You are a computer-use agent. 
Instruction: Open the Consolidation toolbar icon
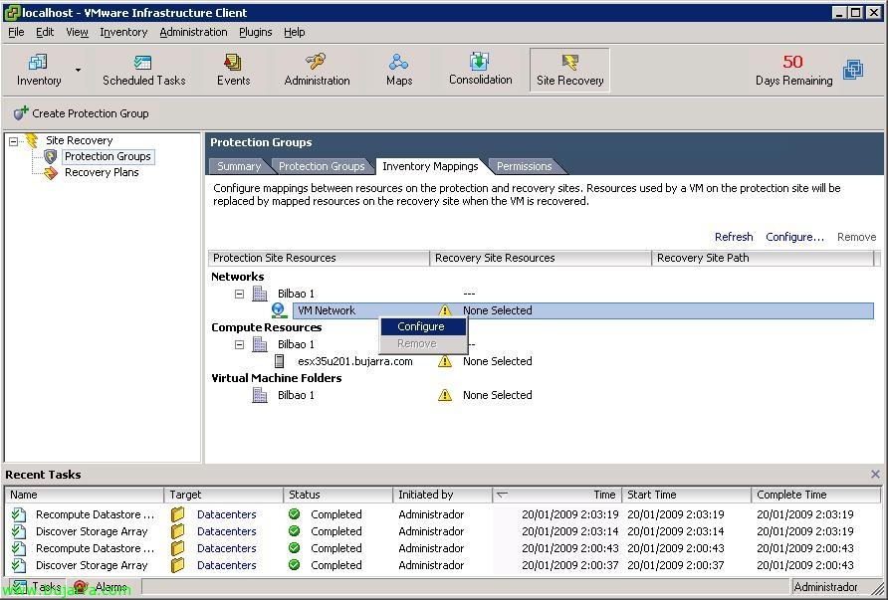(480, 71)
